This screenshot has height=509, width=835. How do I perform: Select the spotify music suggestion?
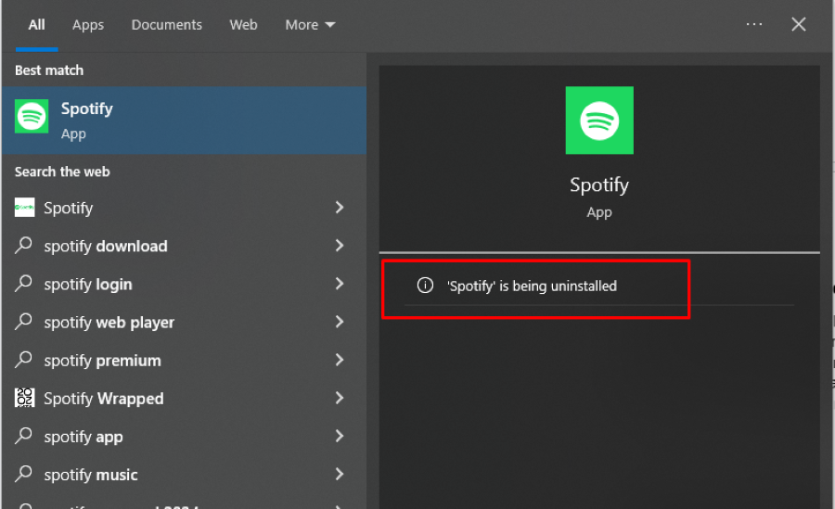184,475
